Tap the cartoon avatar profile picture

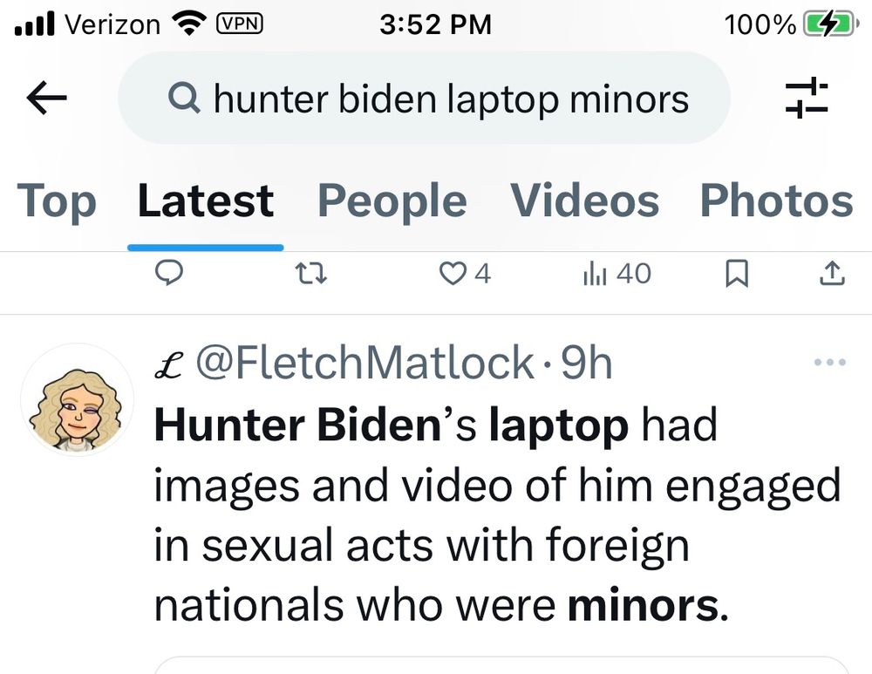77,400
